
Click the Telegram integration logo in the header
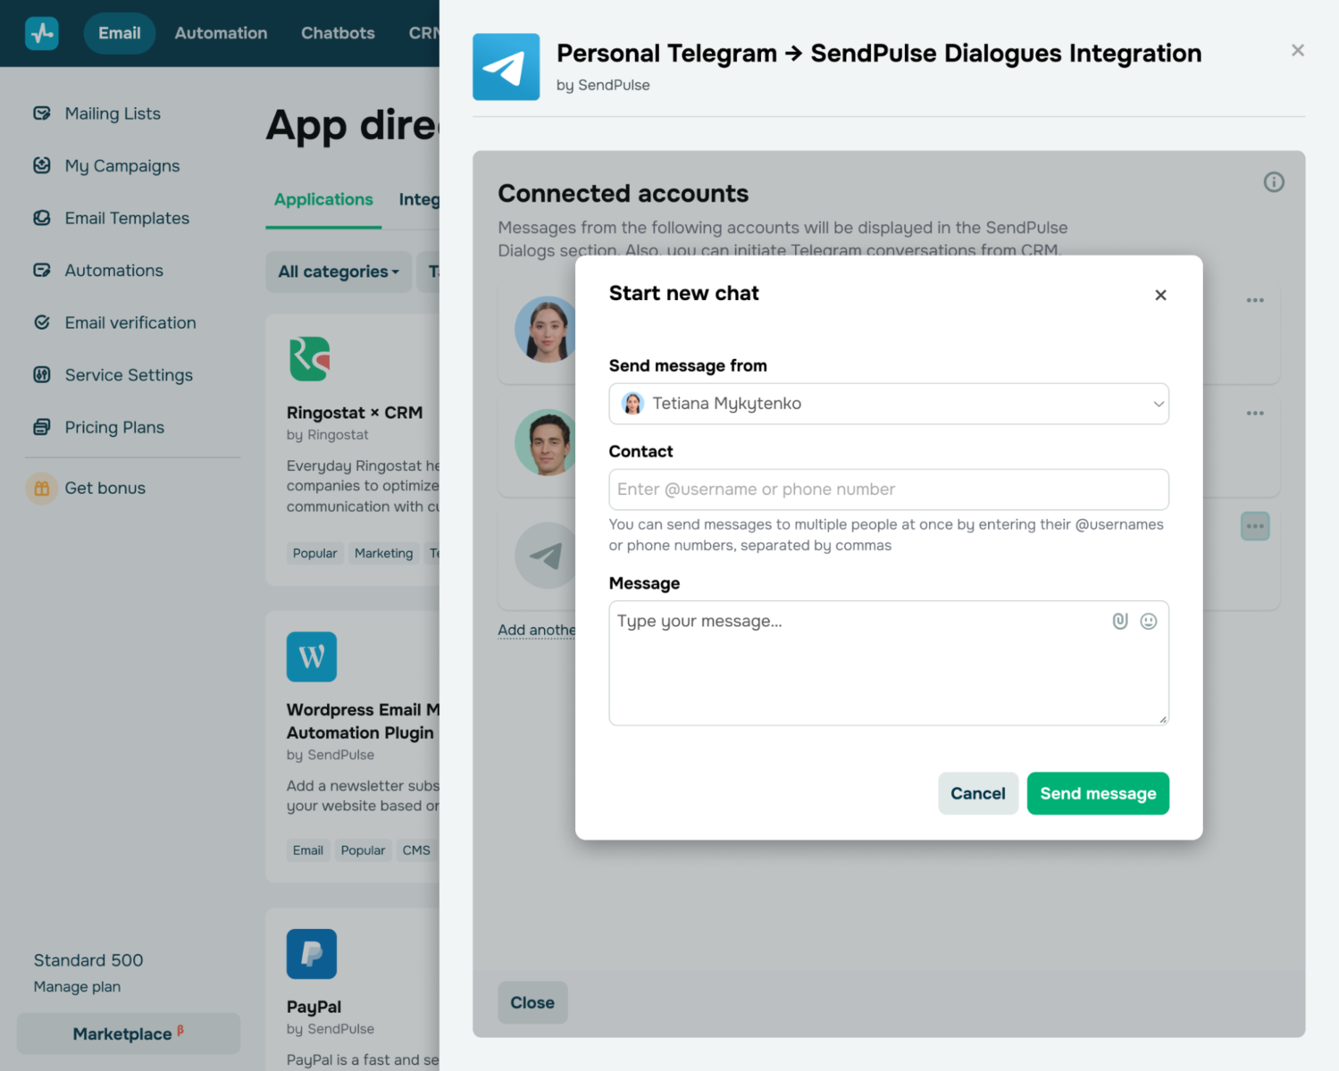(506, 67)
